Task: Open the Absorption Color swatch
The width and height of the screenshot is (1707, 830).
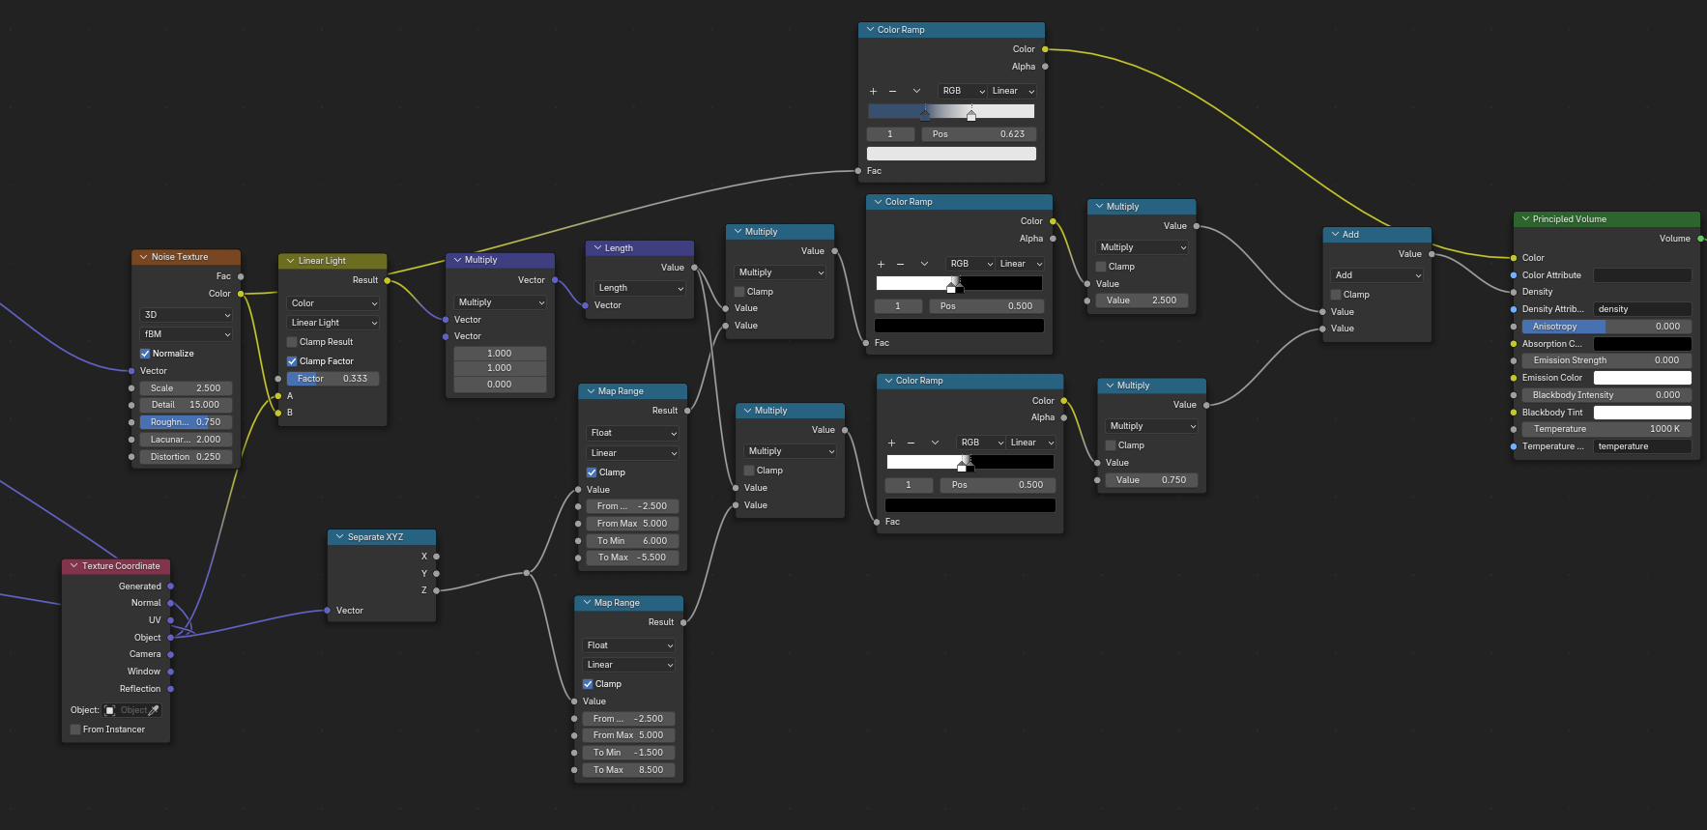Action: (x=1642, y=344)
